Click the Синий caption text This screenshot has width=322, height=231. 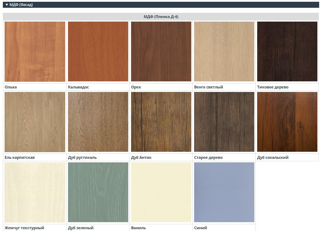pyautogui.click(x=200, y=228)
